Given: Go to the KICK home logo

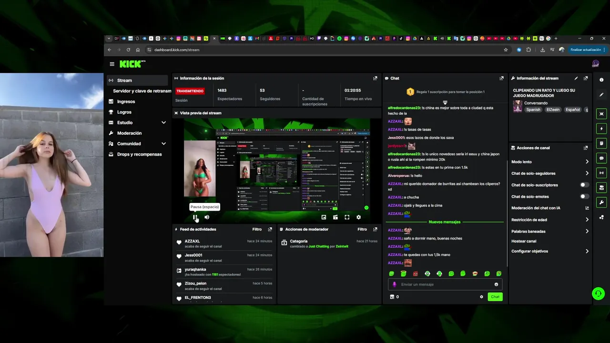Looking at the screenshot, I should click(132, 64).
